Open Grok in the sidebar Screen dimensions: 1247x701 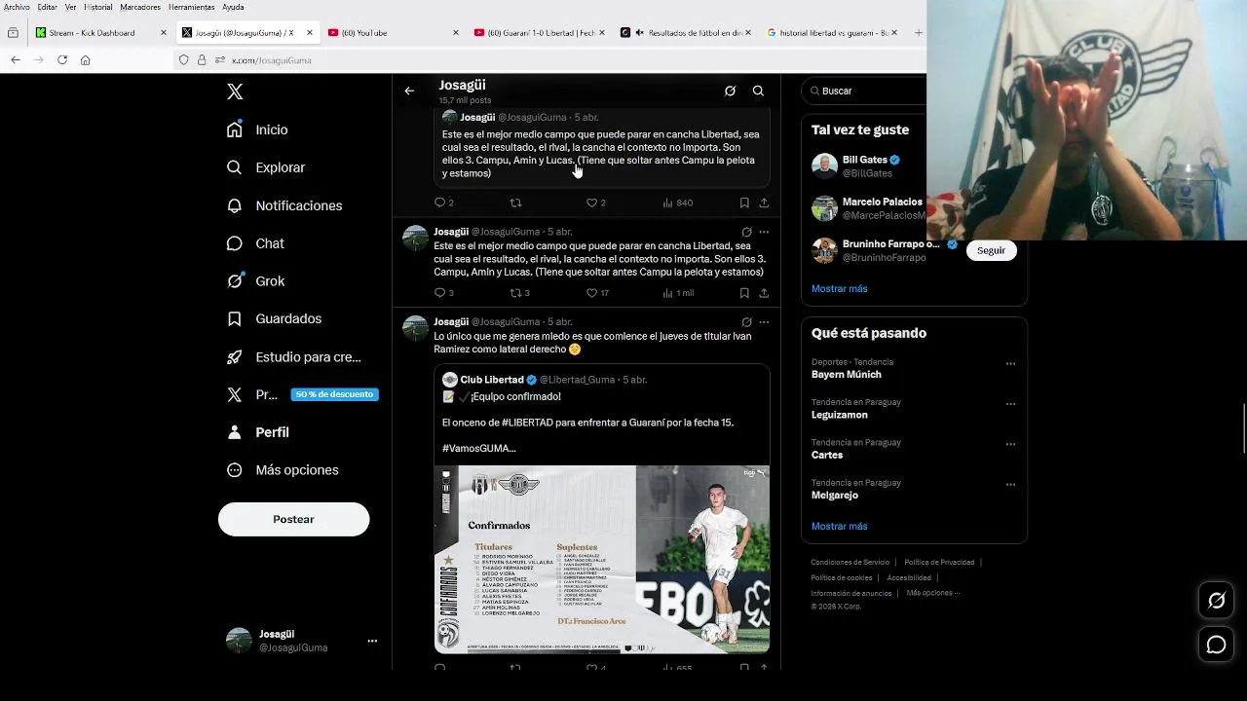255,281
